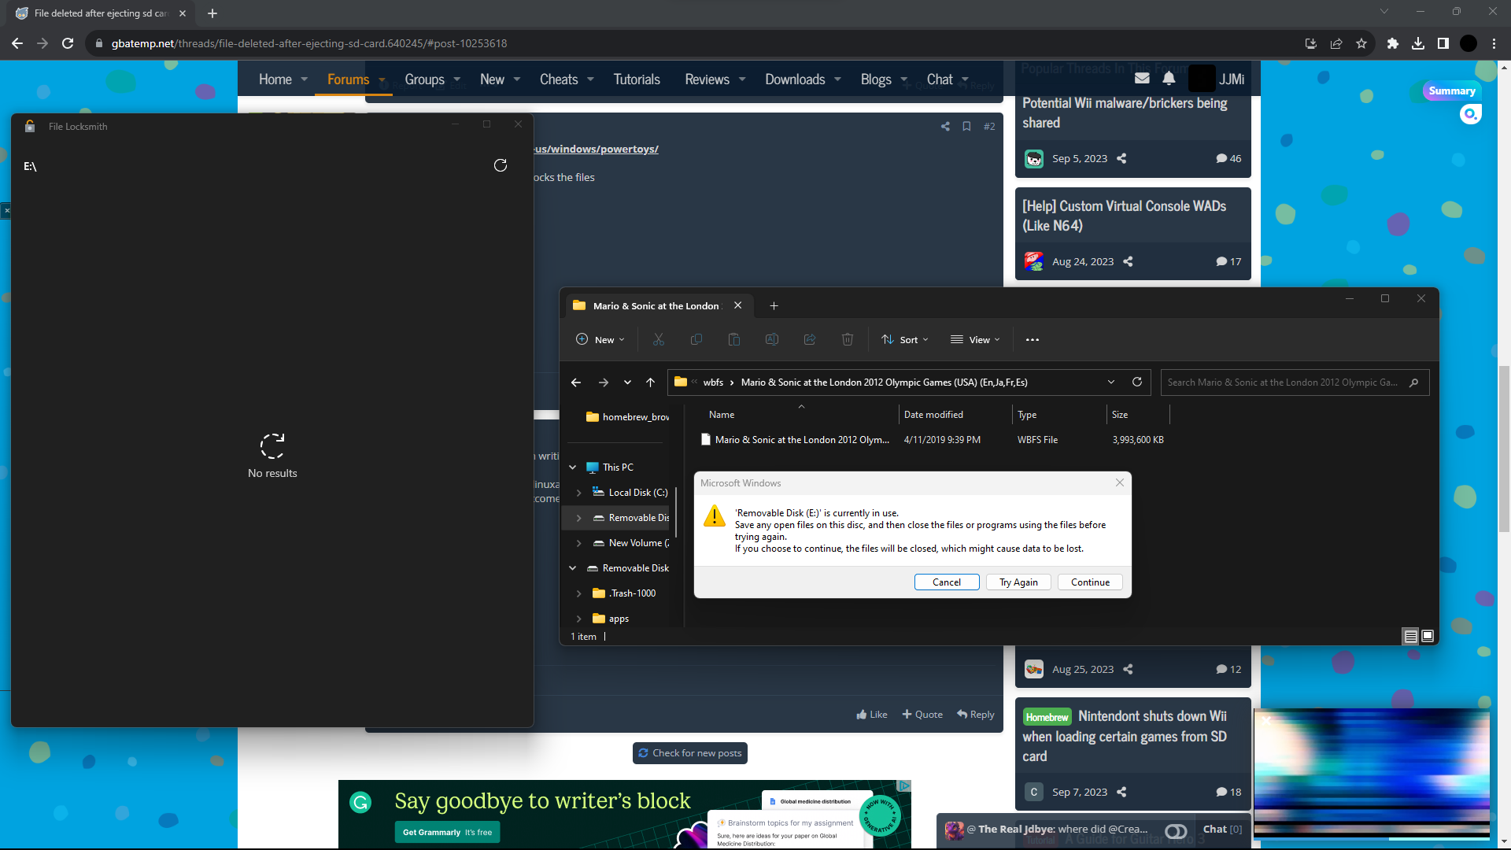The width and height of the screenshot is (1511, 850).
Task: Open the Forums menu item
Action: pyautogui.click(x=348, y=79)
